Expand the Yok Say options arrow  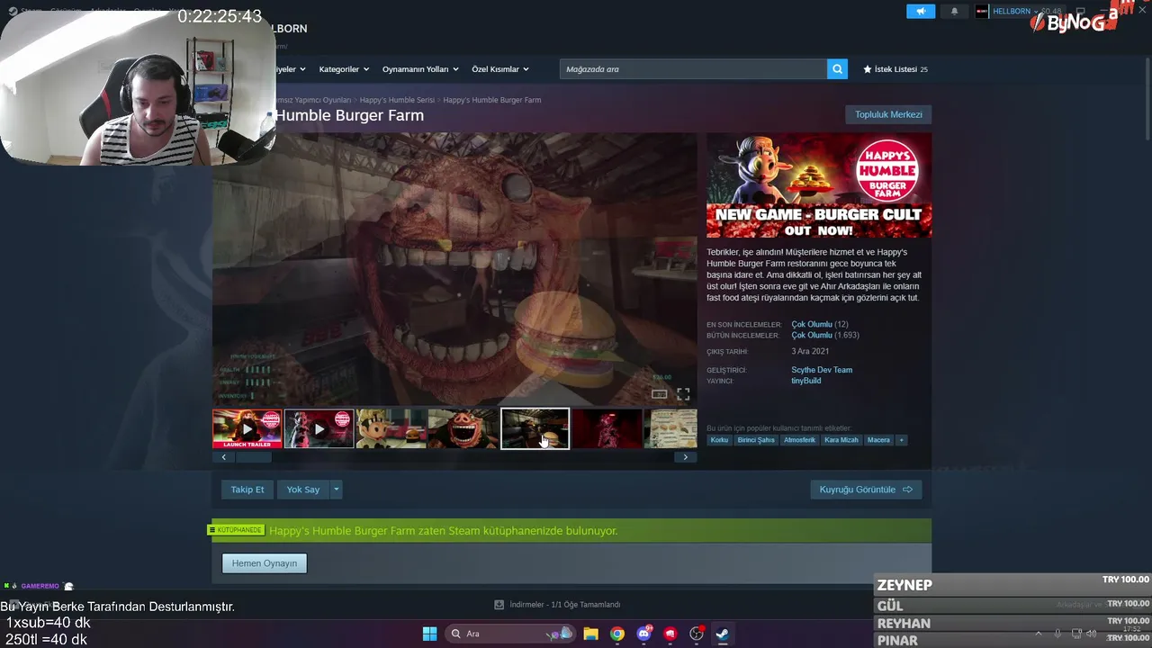click(x=336, y=490)
